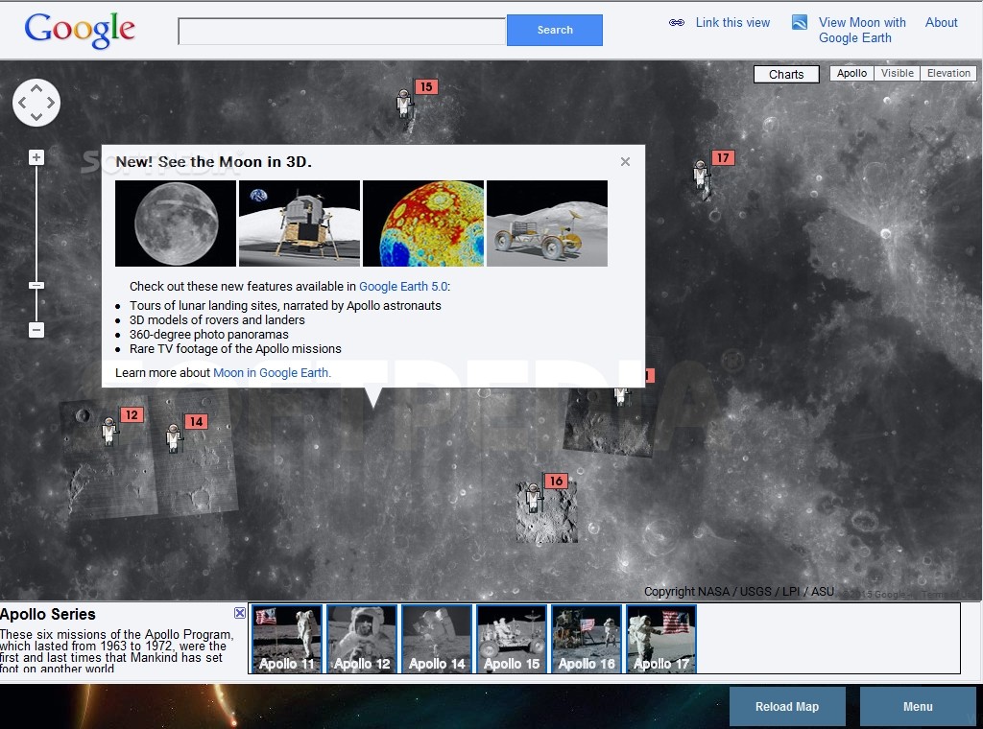Pan map left with the navigation arrow
This screenshot has width=983, height=729.
tap(23, 103)
